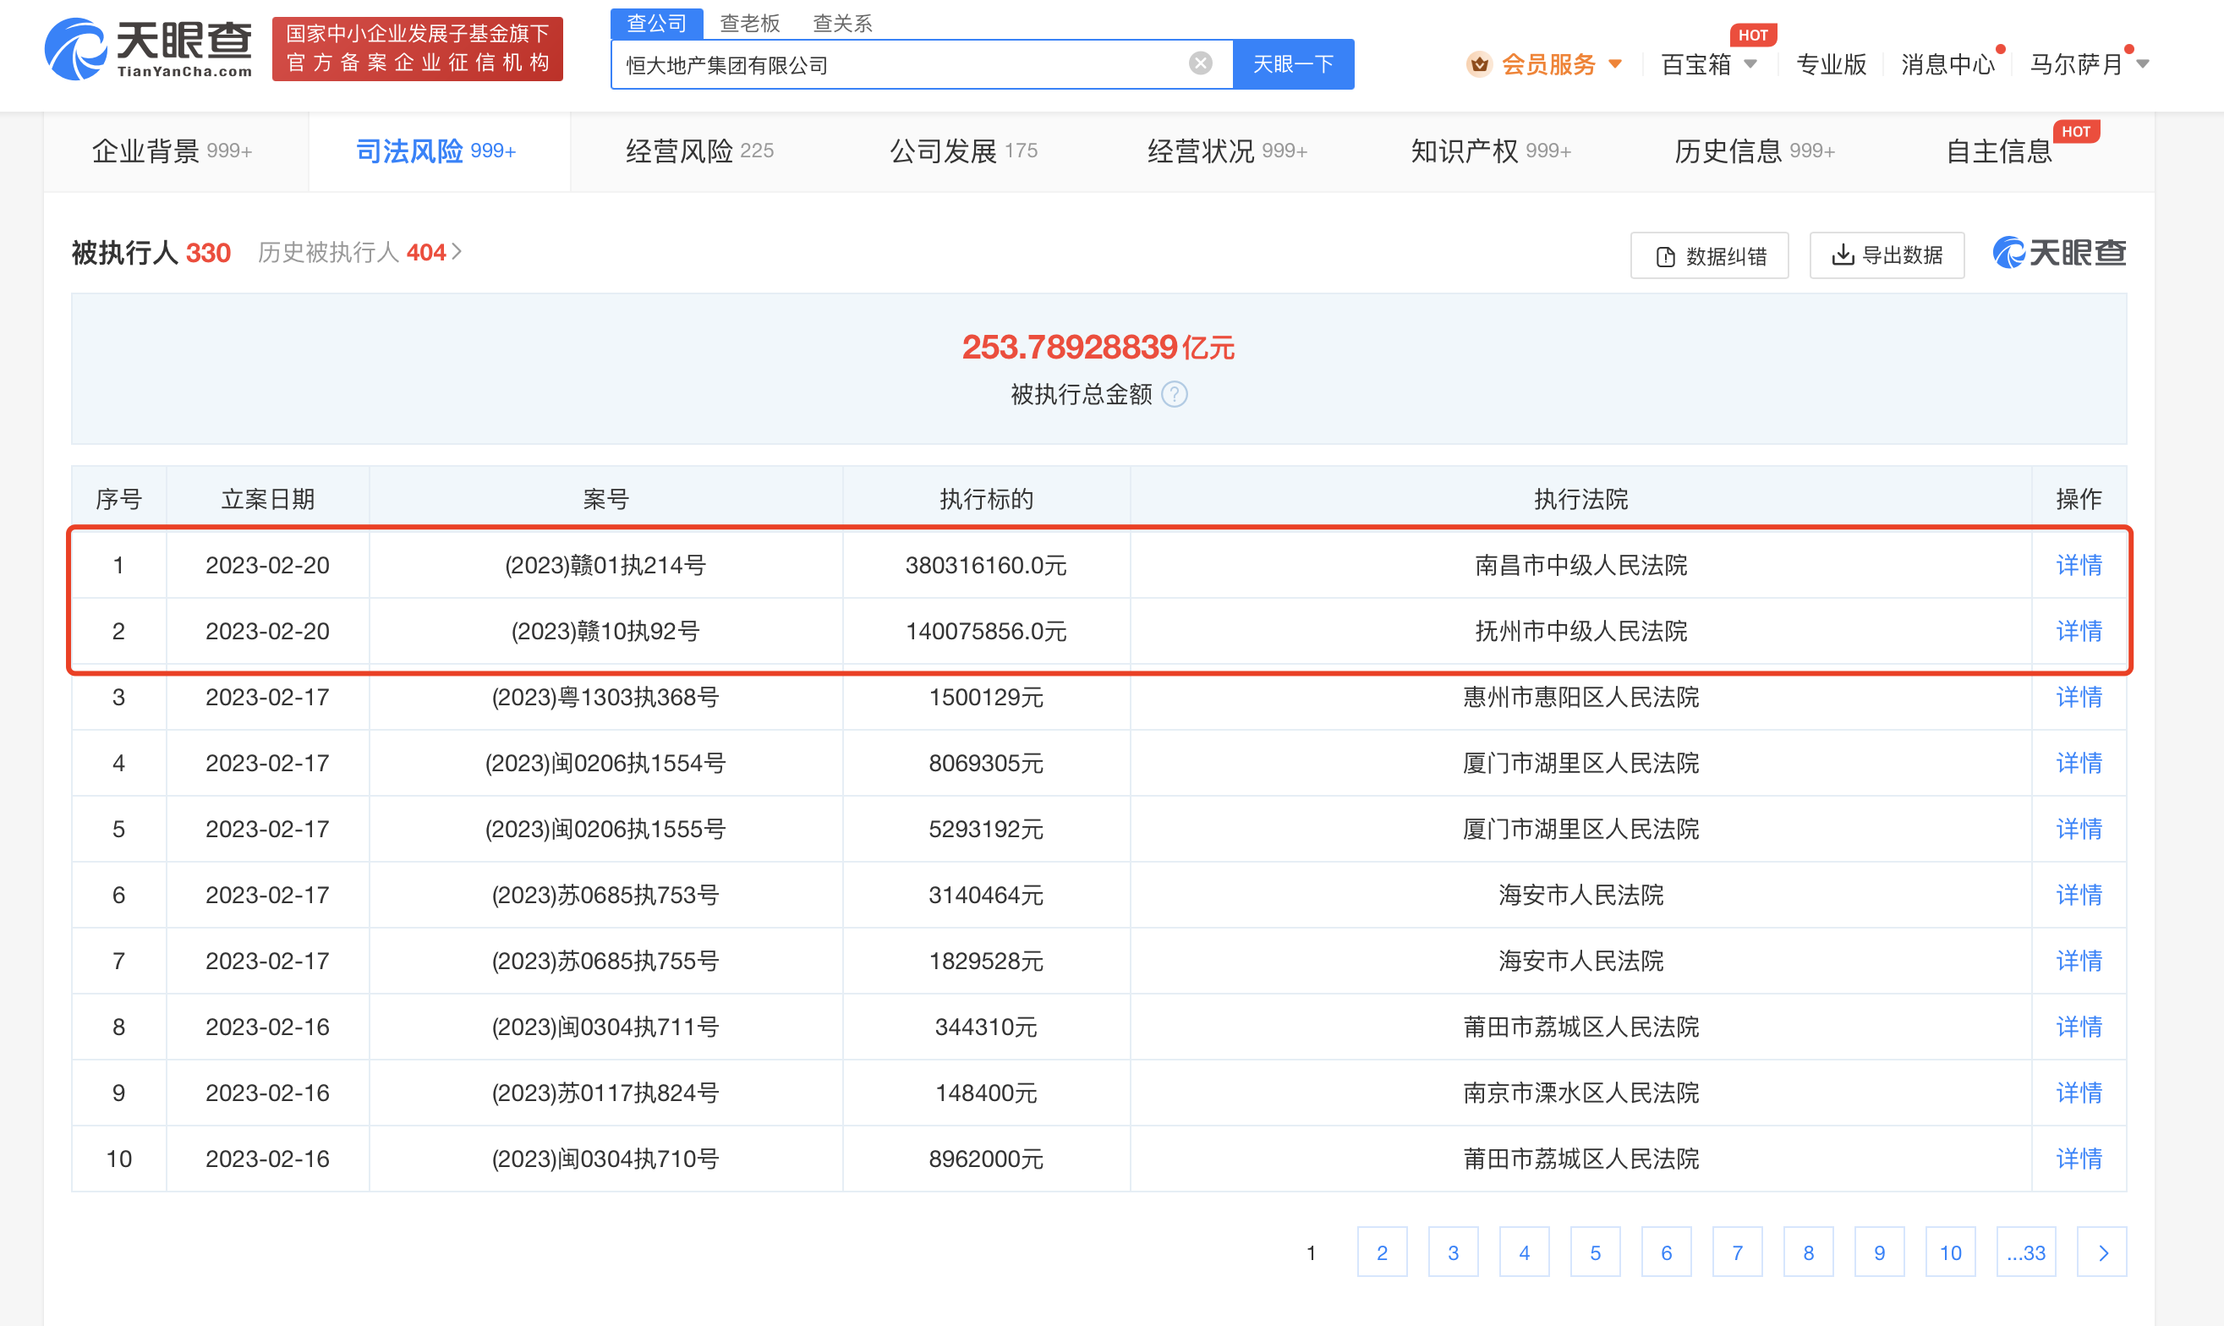Click the 数据纠错 document icon button

[x=1708, y=256]
